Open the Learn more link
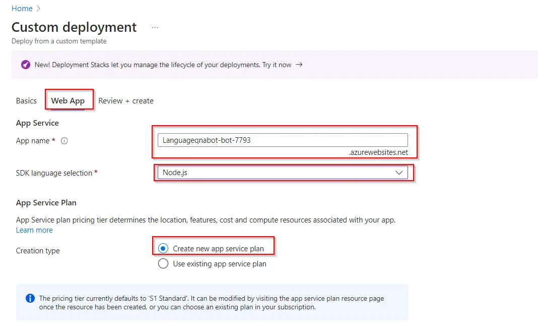538x330 pixels. coord(34,230)
